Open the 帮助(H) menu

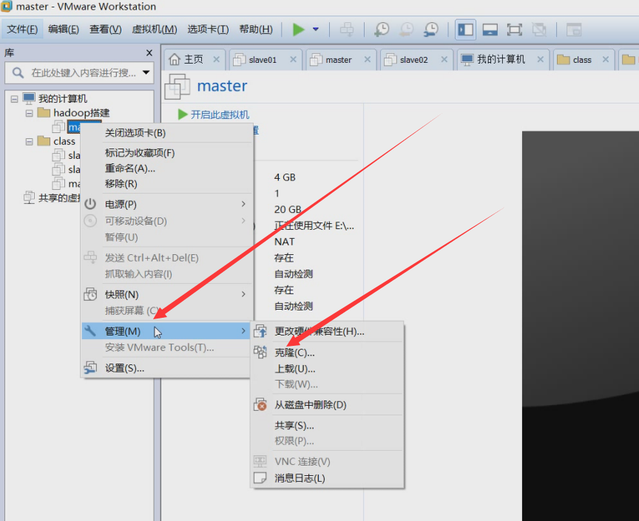coord(256,30)
